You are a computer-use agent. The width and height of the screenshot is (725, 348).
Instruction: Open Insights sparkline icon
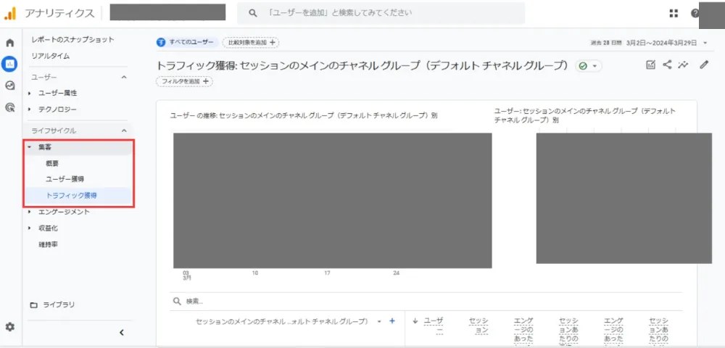tap(683, 65)
